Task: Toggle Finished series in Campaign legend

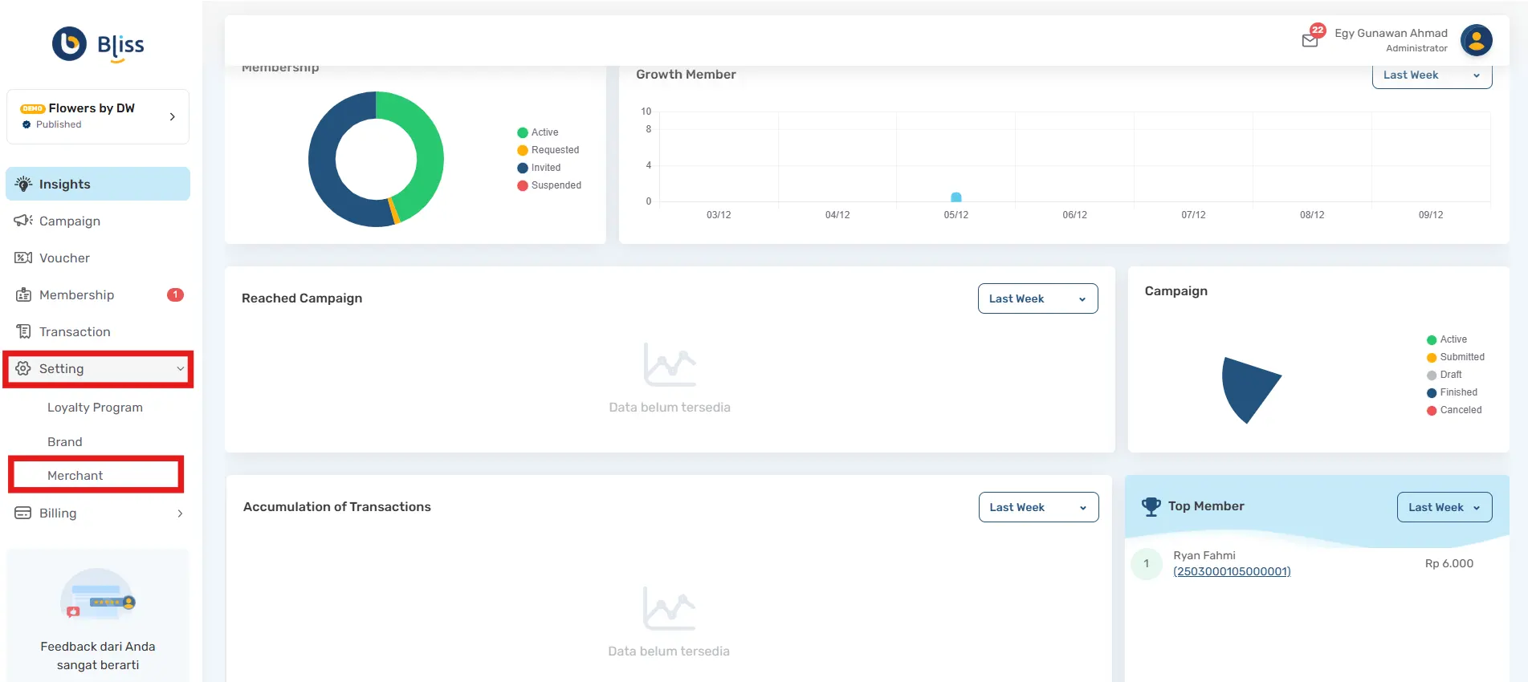Action: tap(1457, 392)
